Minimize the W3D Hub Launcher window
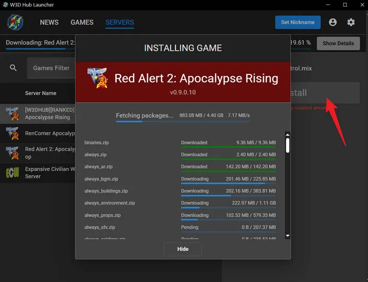This screenshot has height=282, width=368. tap(328, 5)
